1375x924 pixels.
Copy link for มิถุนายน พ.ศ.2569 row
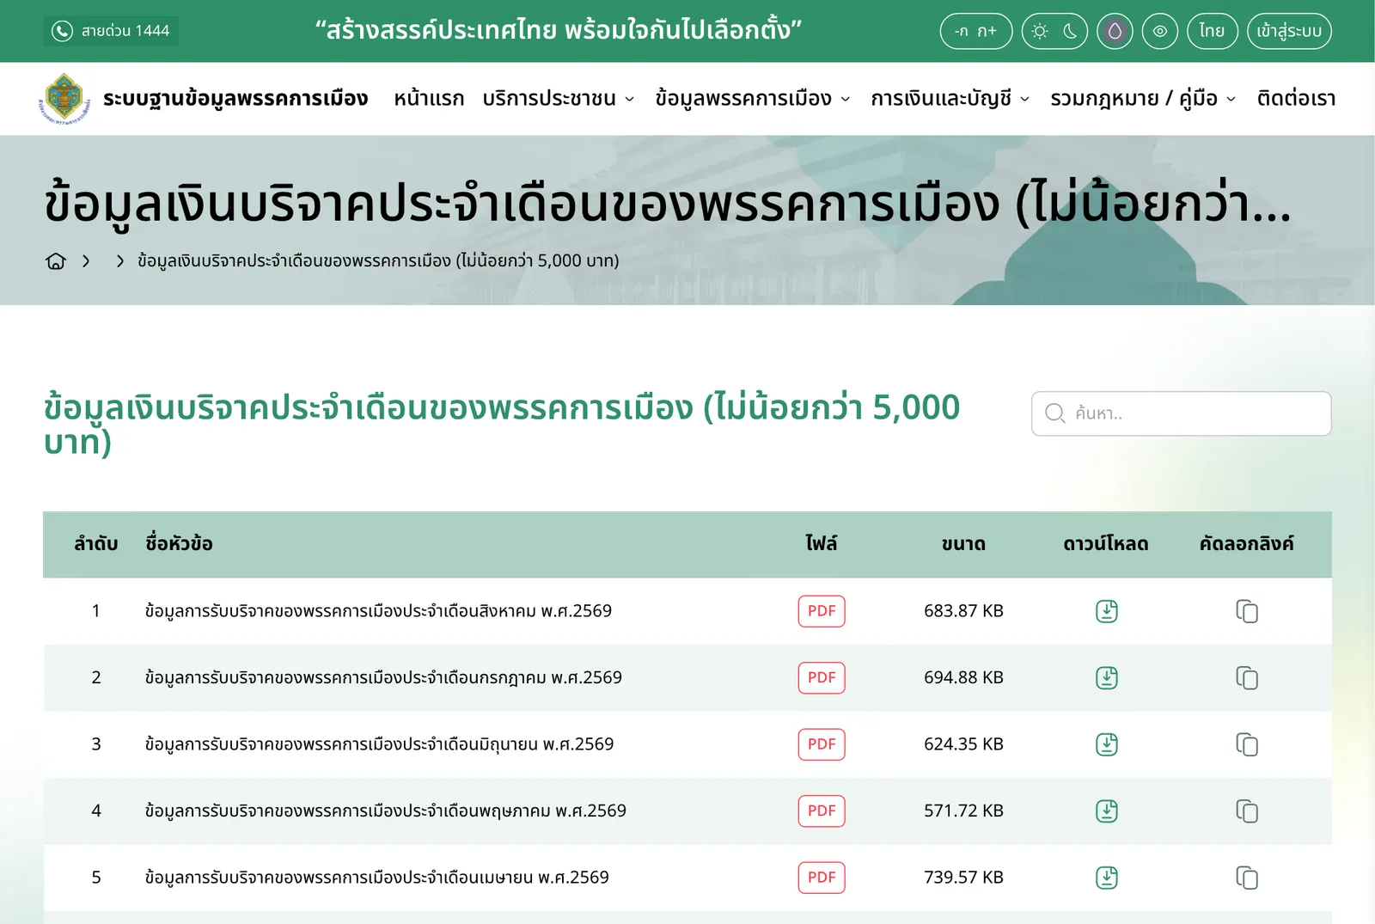click(x=1247, y=744)
